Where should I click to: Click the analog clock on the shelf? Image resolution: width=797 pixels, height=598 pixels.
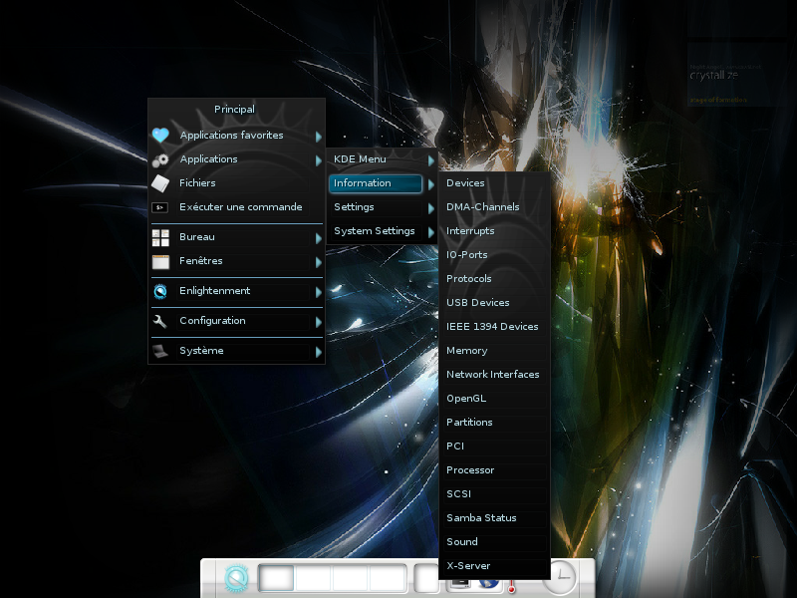click(x=560, y=578)
